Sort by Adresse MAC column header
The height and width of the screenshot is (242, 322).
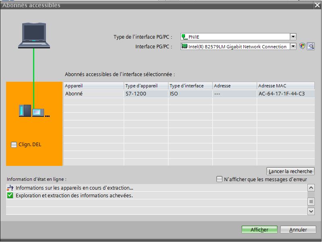pyautogui.click(x=285, y=86)
